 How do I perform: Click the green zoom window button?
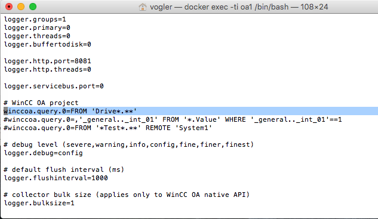pos(33,7)
